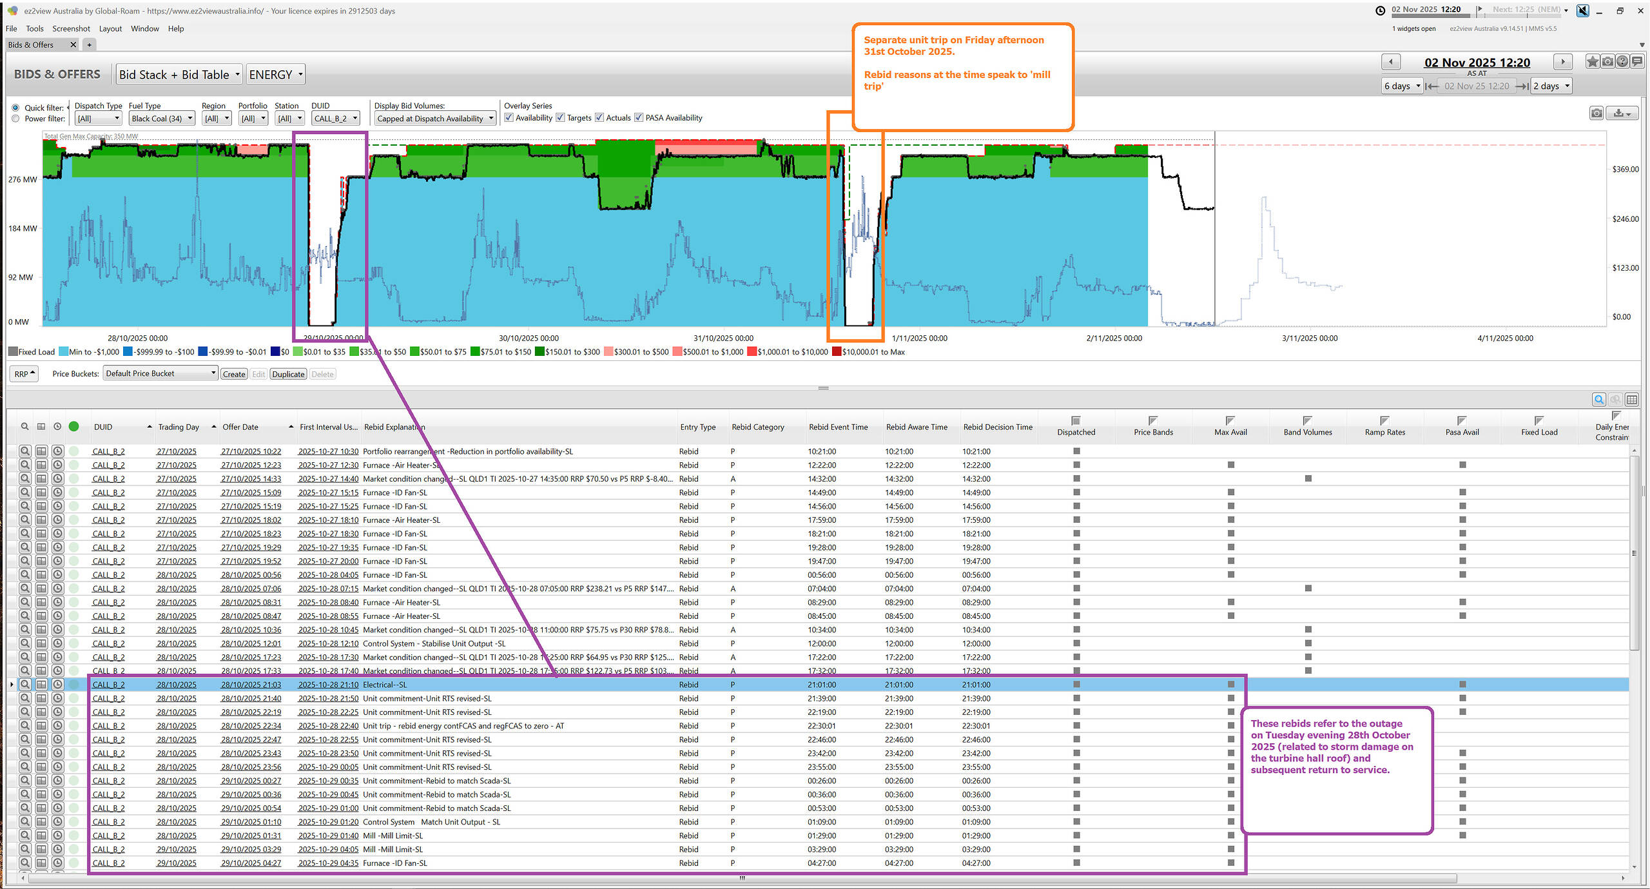Click magnifier icon in first bid row
This screenshot has width=1650, height=889.
point(24,451)
